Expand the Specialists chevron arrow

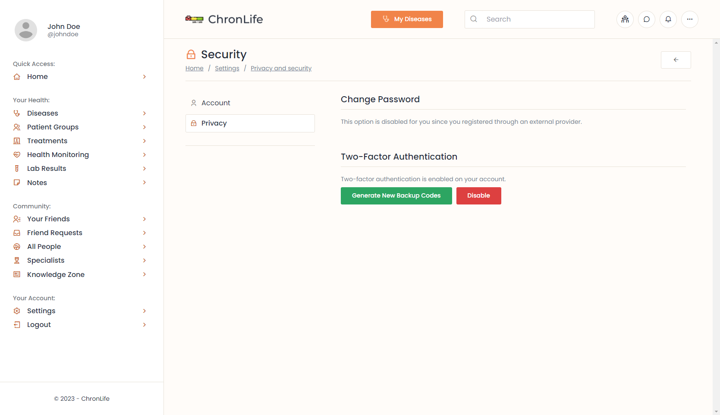coord(145,261)
